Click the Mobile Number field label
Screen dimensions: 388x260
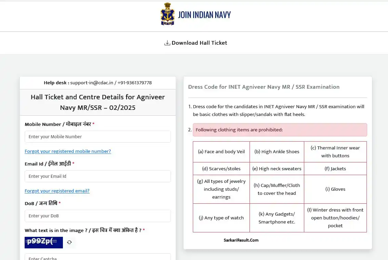pos(59,124)
